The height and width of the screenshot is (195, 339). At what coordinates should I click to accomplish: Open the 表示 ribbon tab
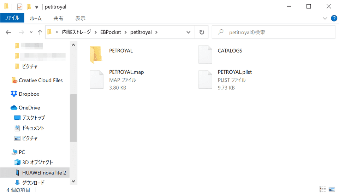[x=80, y=18]
